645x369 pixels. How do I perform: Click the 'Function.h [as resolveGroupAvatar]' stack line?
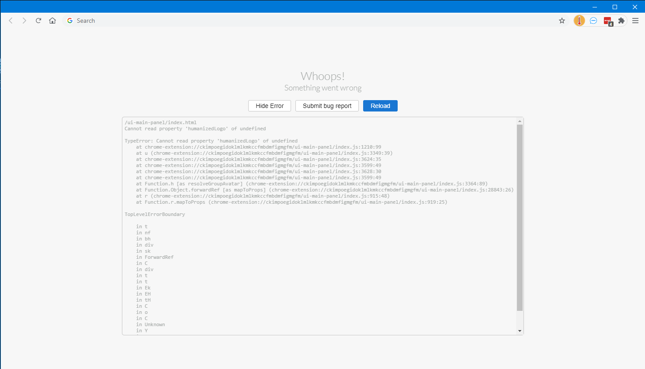[312, 184]
